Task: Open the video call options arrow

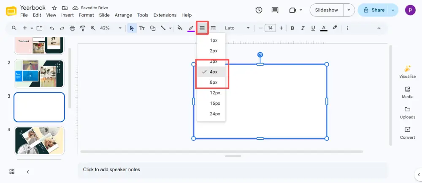Action: click(301, 10)
